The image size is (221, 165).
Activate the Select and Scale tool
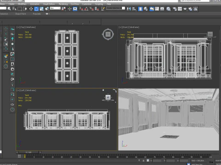[x=41, y=9]
